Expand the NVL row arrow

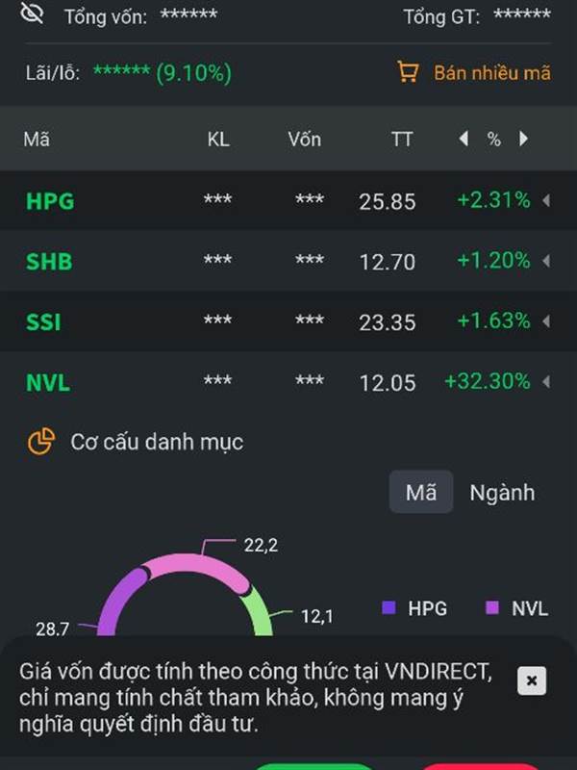[x=546, y=381]
